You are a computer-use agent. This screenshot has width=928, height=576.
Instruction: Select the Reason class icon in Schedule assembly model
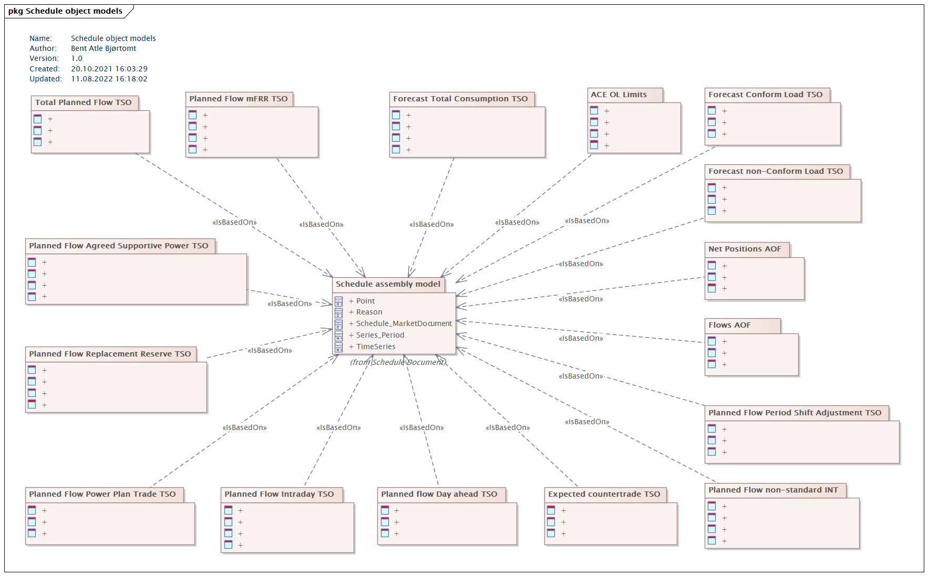tap(339, 312)
